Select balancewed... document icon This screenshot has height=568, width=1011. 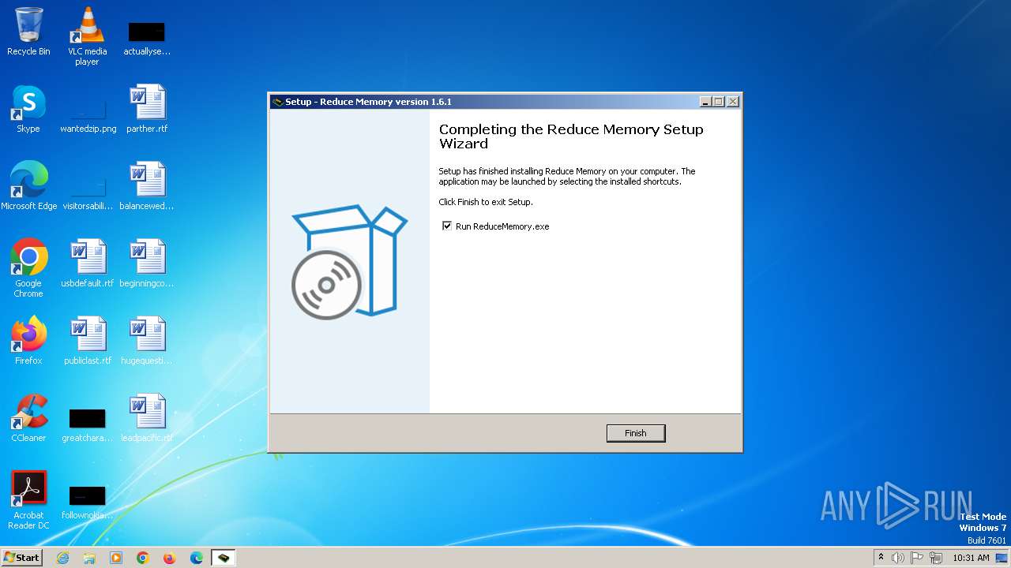[147, 186]
